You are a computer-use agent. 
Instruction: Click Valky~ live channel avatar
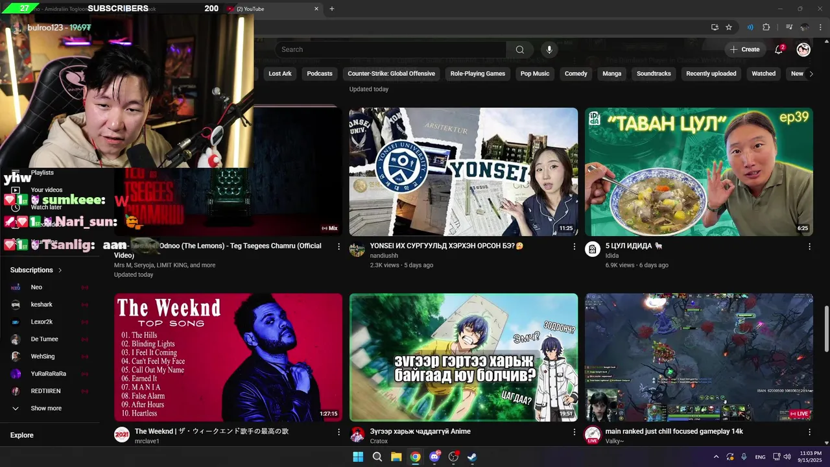593,435
